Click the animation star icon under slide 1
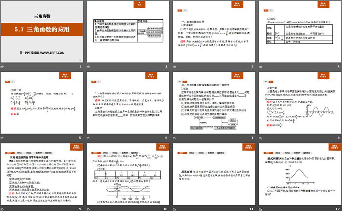Screen dimensions: 342x211 [x=2, y=67]
